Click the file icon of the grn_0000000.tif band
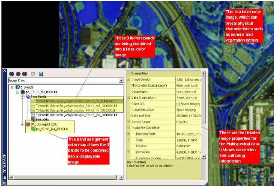 (x=33, y=115)
